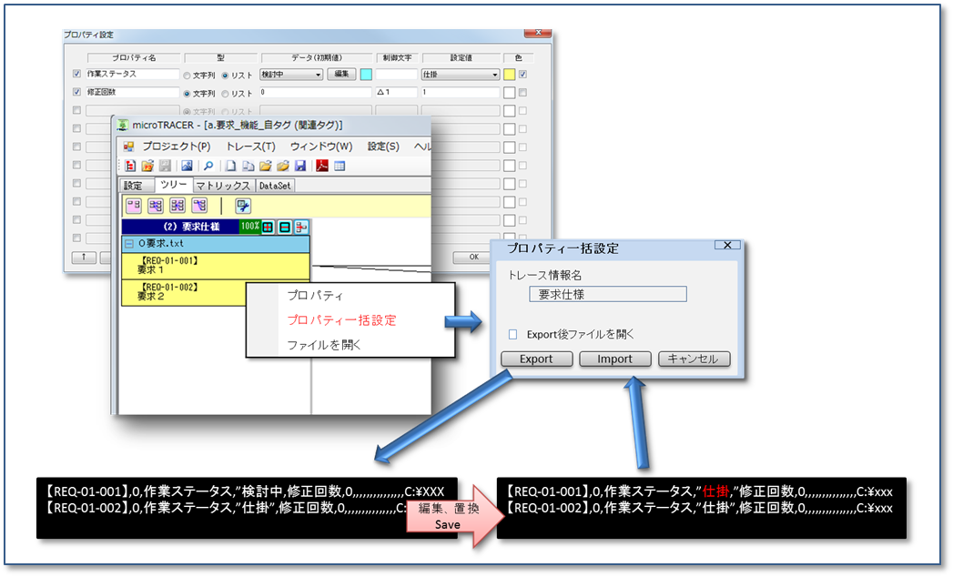Click the leftmost pink tree layout icon
Screen dimensions: 953x577
click(x=134, y=206)
